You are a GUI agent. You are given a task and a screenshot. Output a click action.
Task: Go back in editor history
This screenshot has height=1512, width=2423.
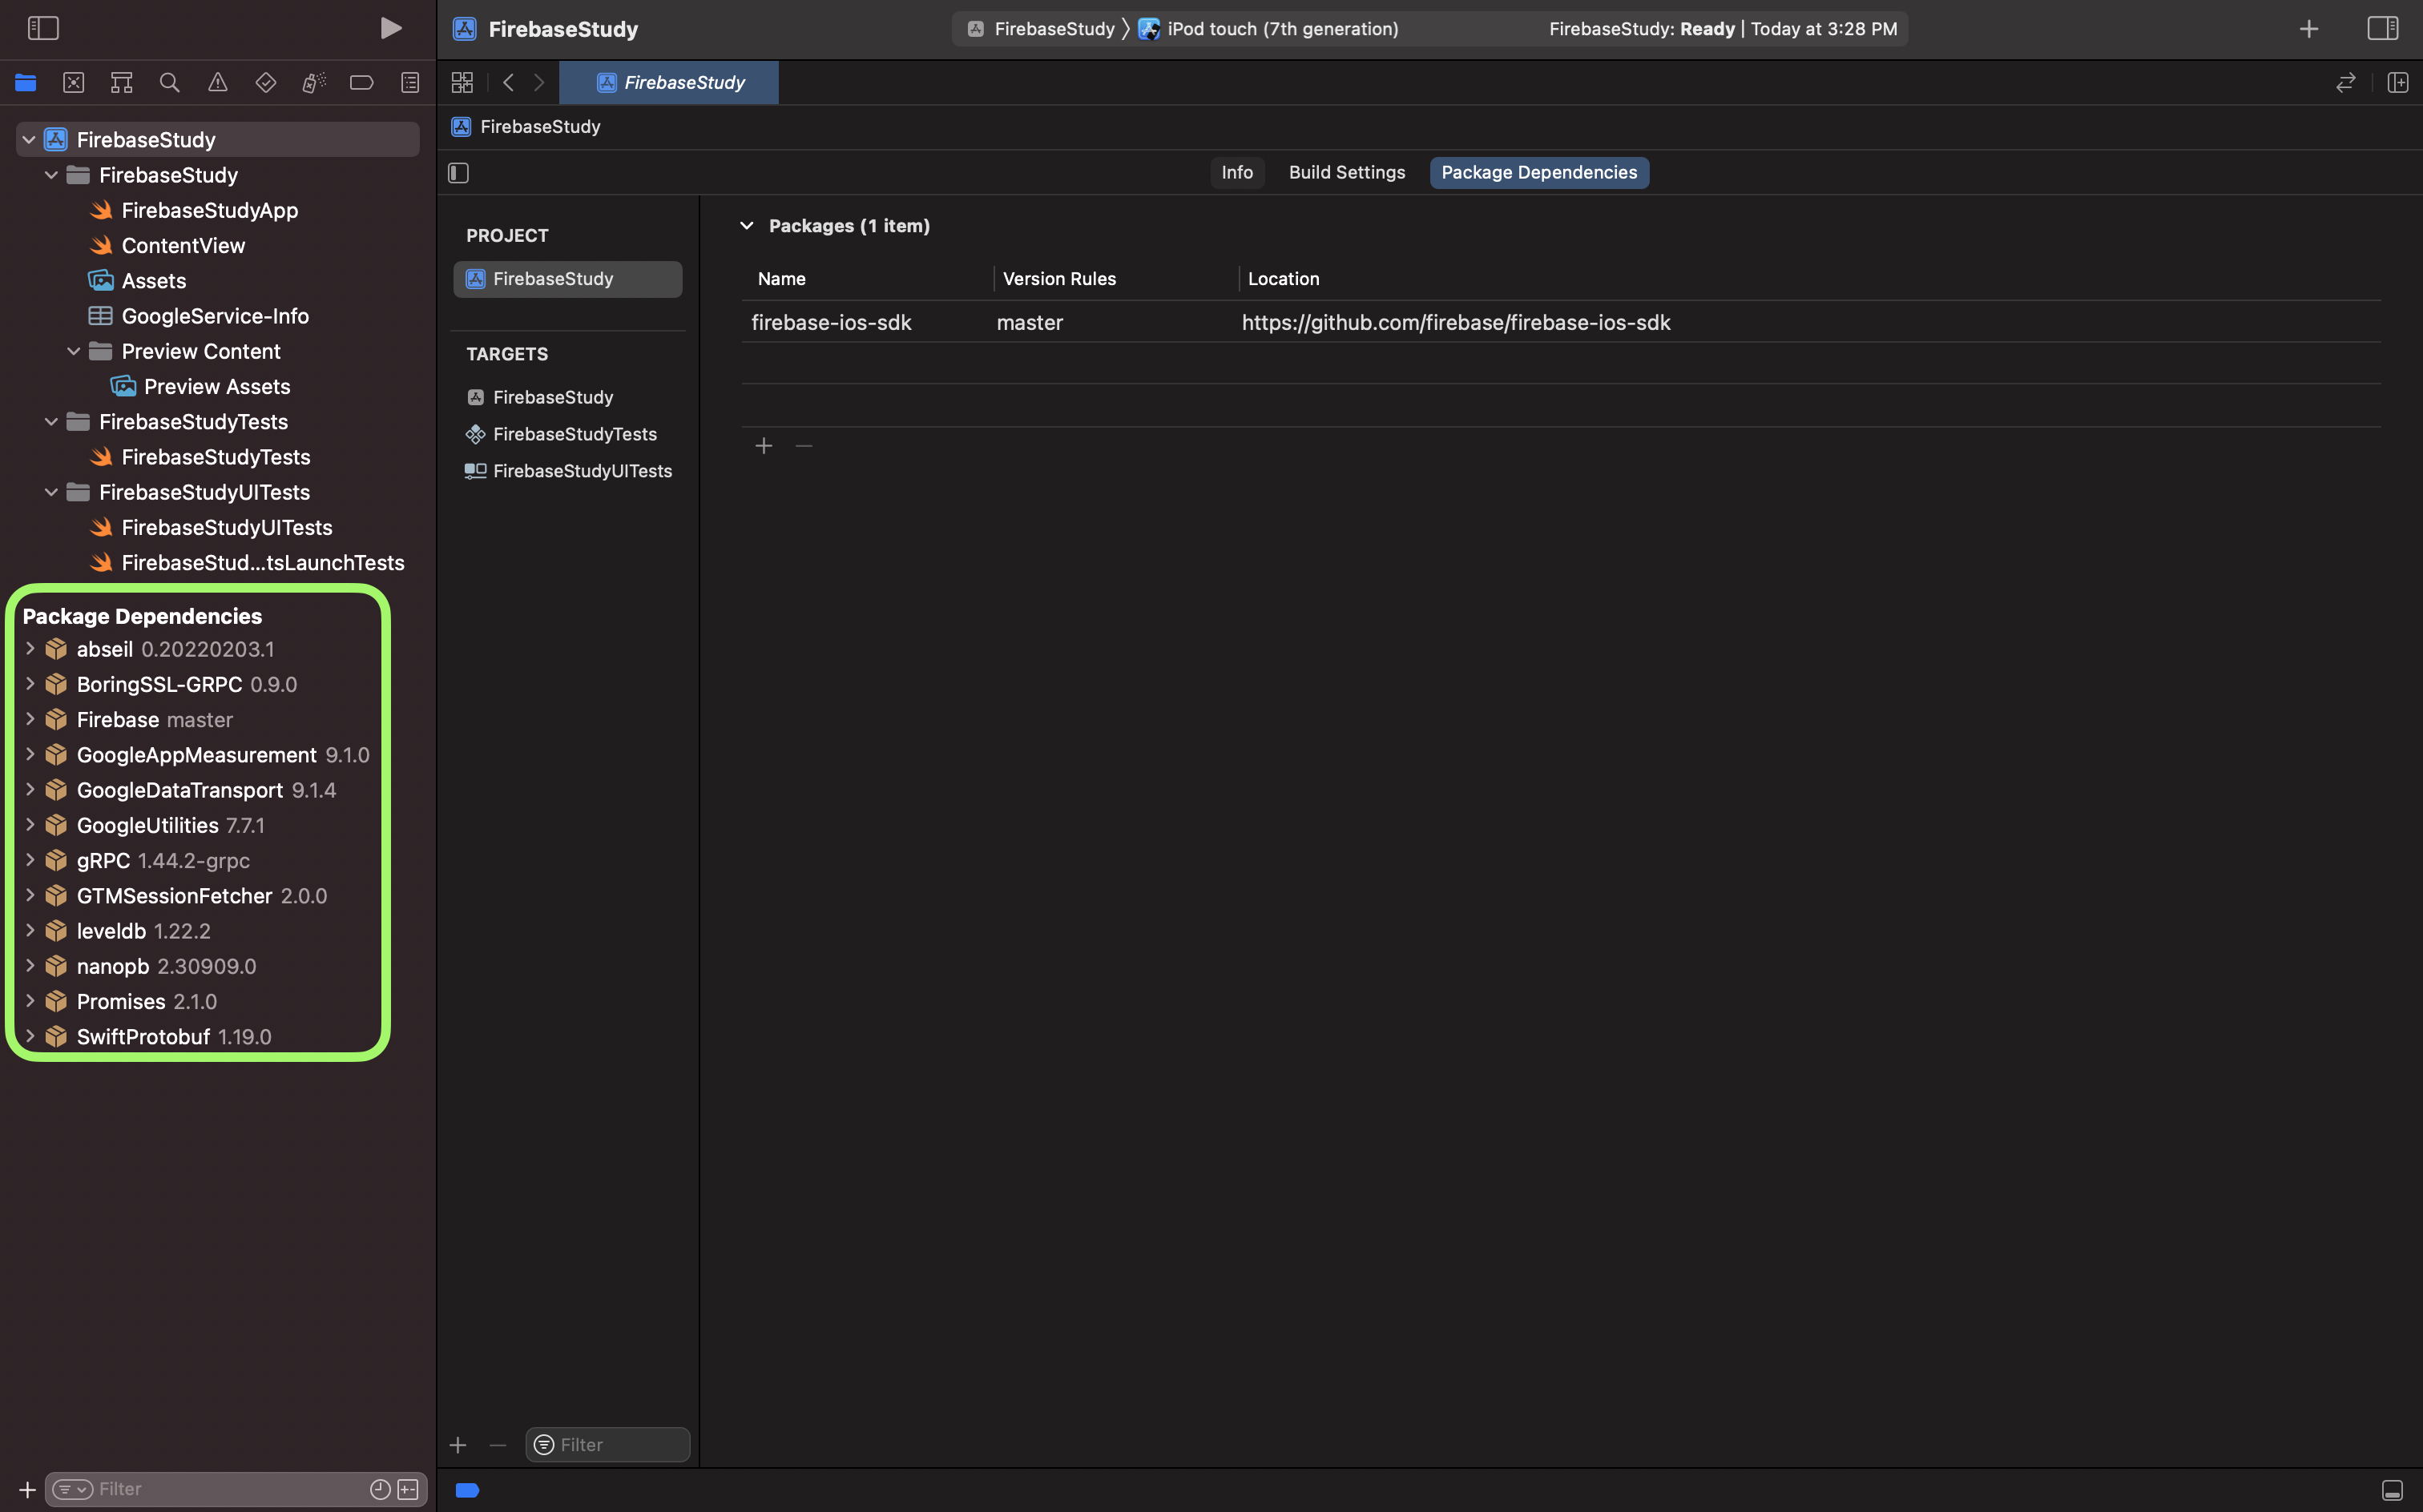click(x=508, y=82)
